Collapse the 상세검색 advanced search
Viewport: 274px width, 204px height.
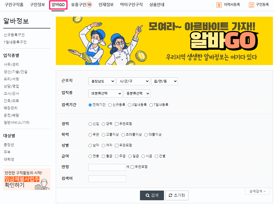[x=257, y=191]
